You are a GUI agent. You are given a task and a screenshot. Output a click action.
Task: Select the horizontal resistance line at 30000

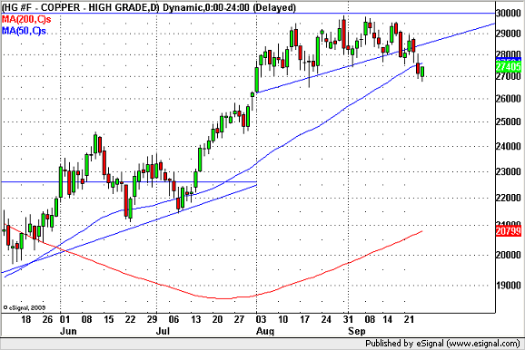(x=248, y=13)
